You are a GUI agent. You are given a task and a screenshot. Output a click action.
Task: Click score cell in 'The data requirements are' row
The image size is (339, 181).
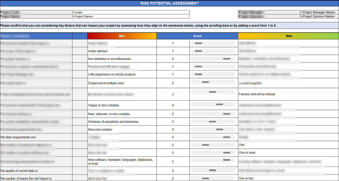click(173, 137)
